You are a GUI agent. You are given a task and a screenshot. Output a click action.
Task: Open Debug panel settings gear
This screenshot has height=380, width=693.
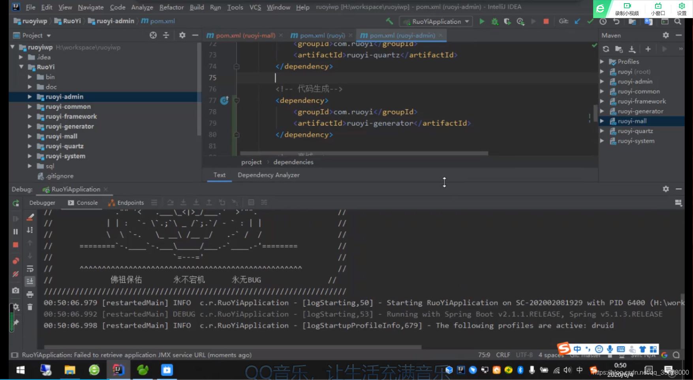(x=666, y=189)
